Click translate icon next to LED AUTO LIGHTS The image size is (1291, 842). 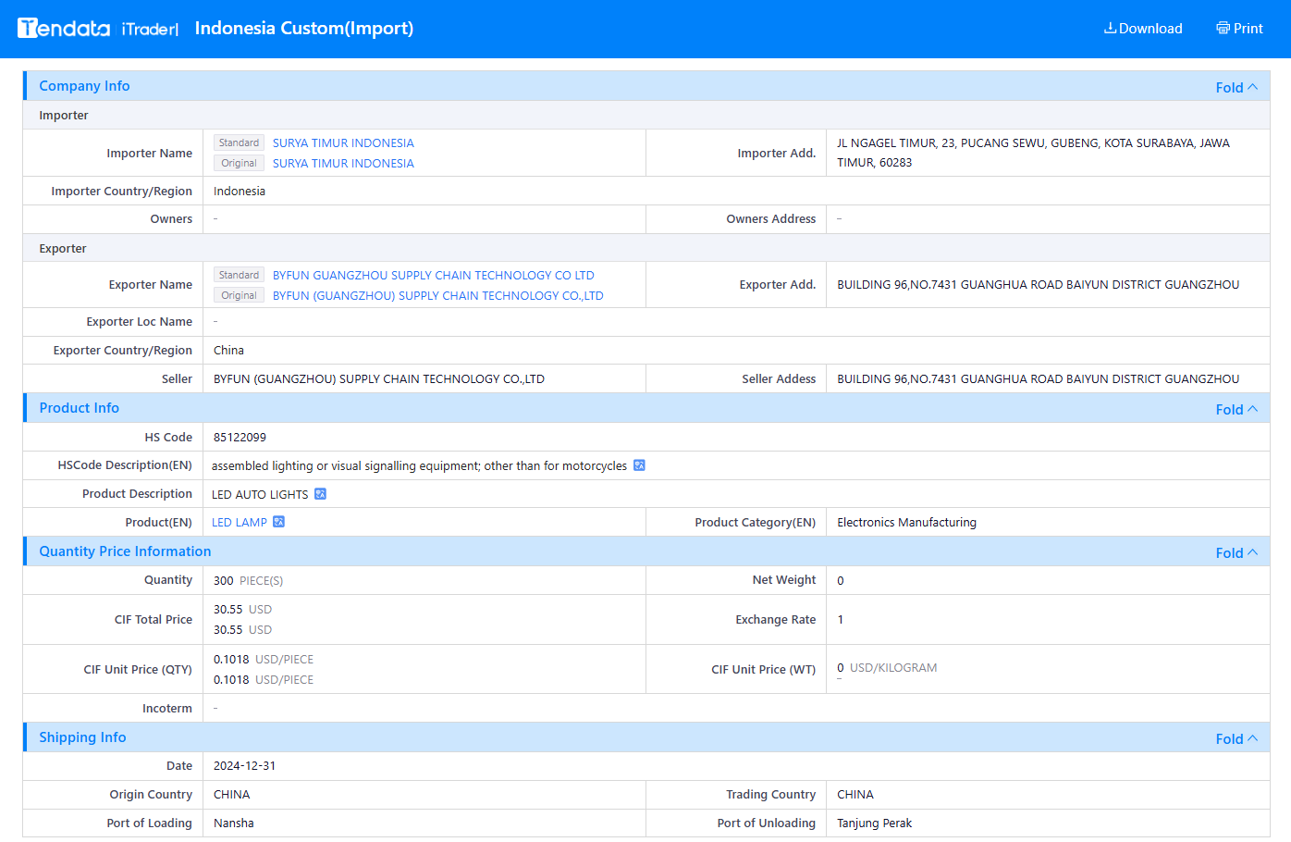pos(320,494)
